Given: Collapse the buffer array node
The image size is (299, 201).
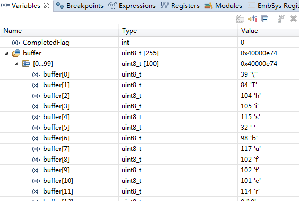Looking at the screenshot, I should [7, 53].
